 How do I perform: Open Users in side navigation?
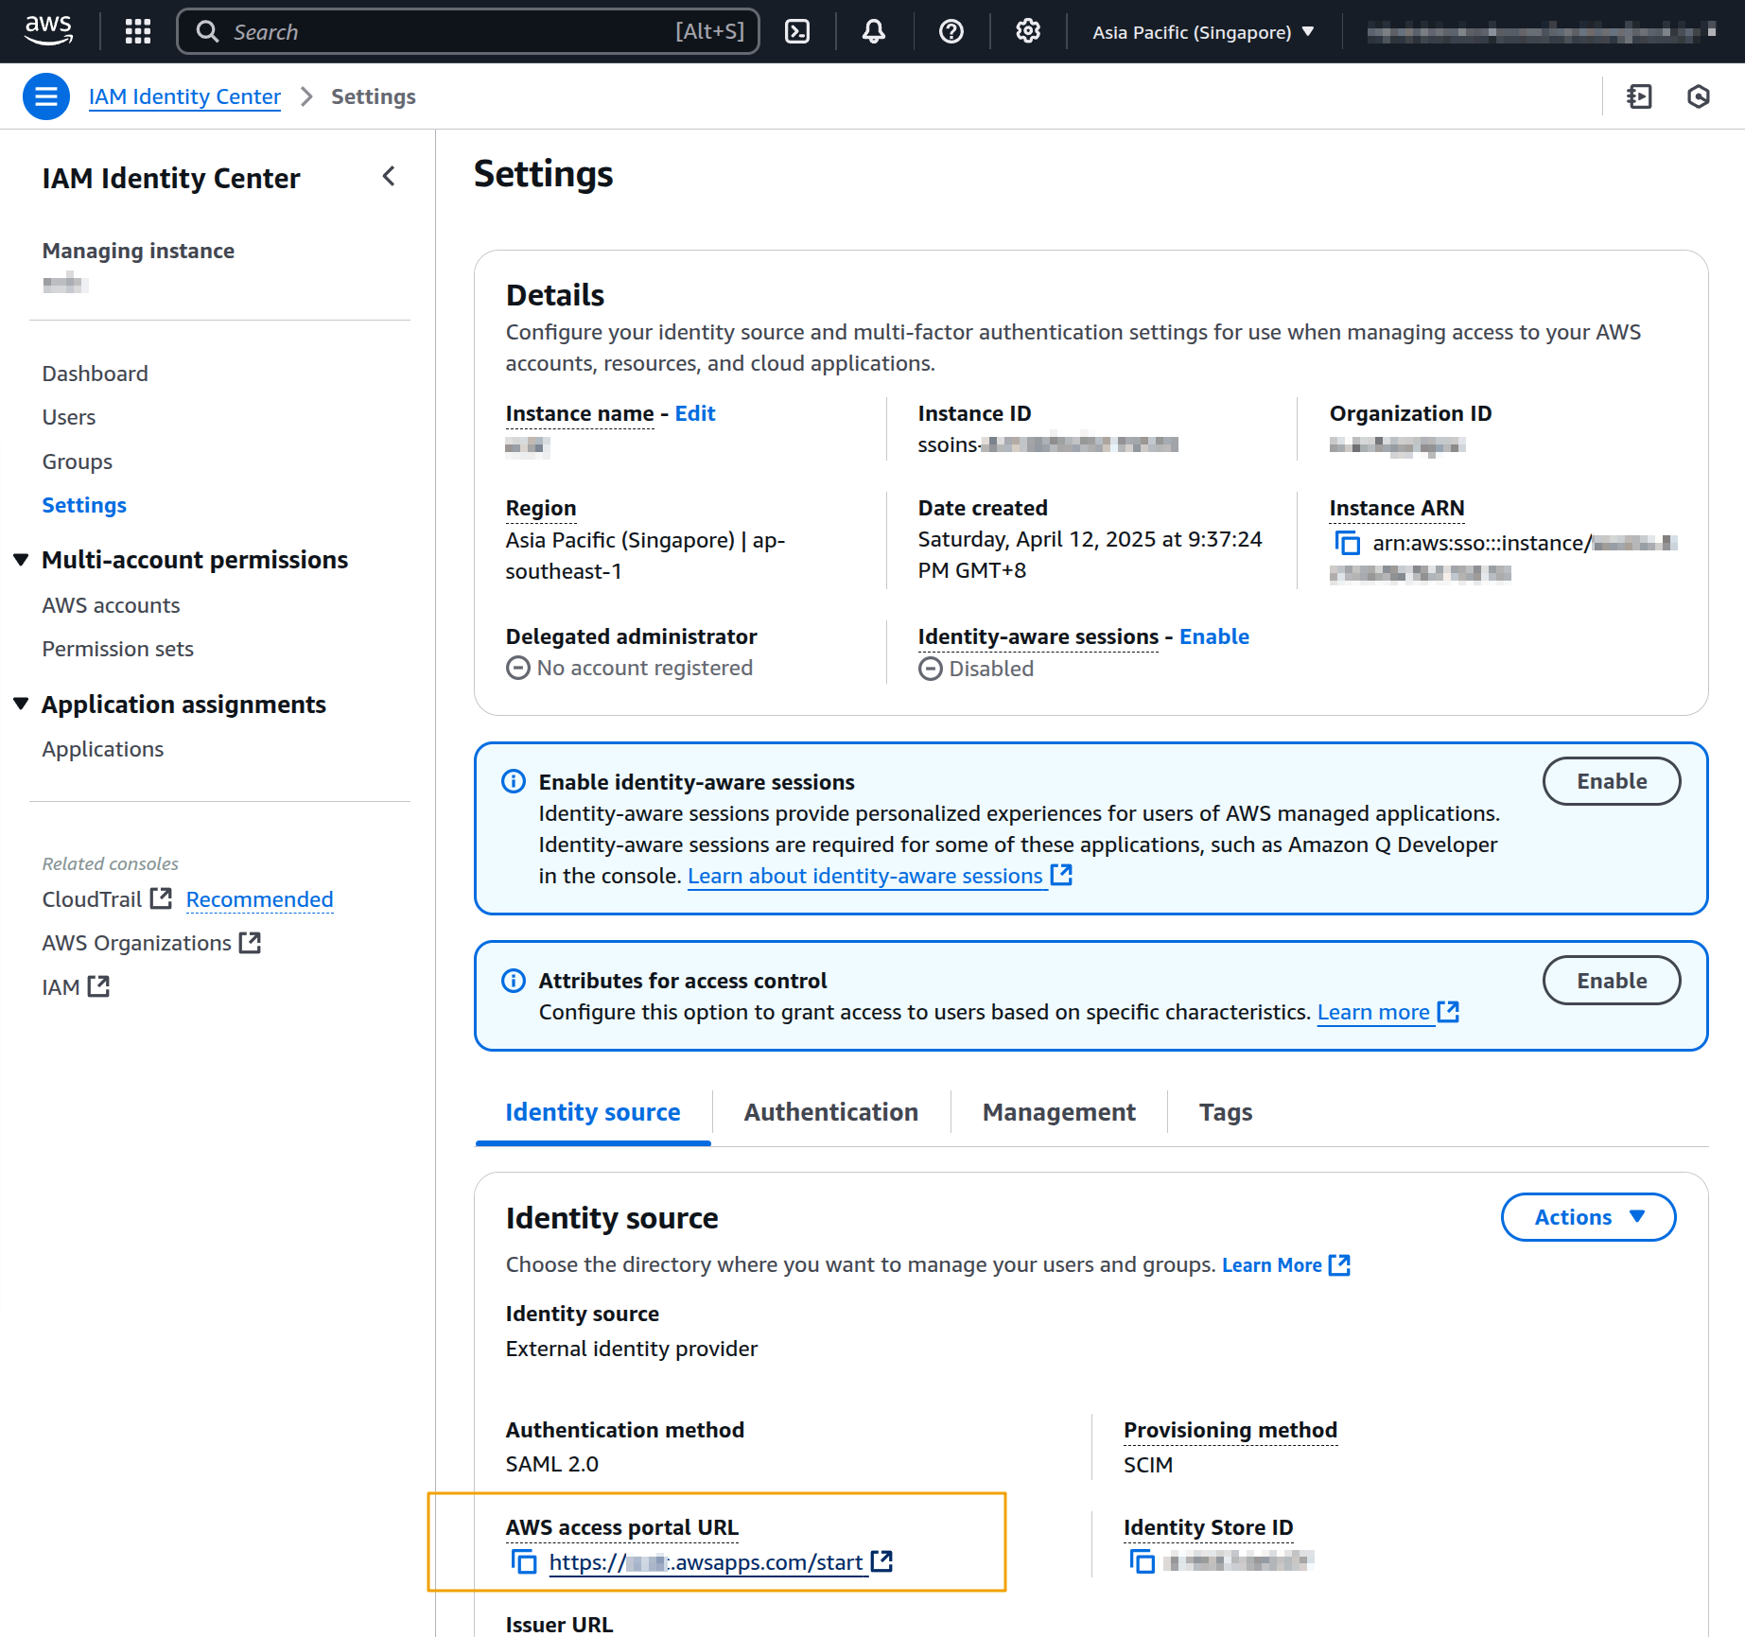point(69,417)
